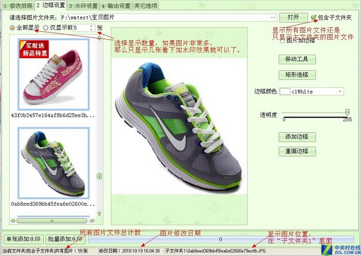Click the horizontal scroll right arrow
This screenshot has height=256, width=361.
click(x=92, y=221)
